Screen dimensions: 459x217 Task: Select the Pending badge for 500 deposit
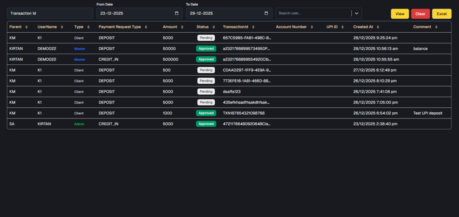tap(206, 70)
